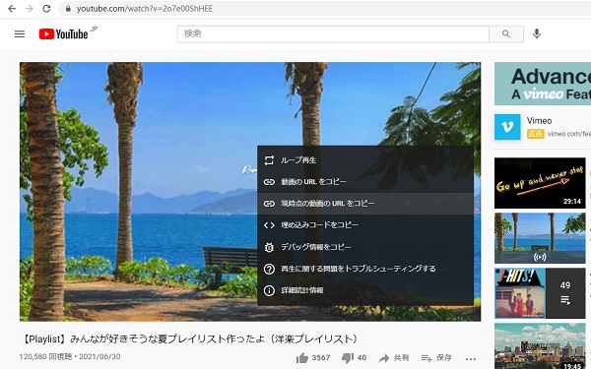Reload the page with the refresh icon
Screen dimensions: 591x369
46,9
